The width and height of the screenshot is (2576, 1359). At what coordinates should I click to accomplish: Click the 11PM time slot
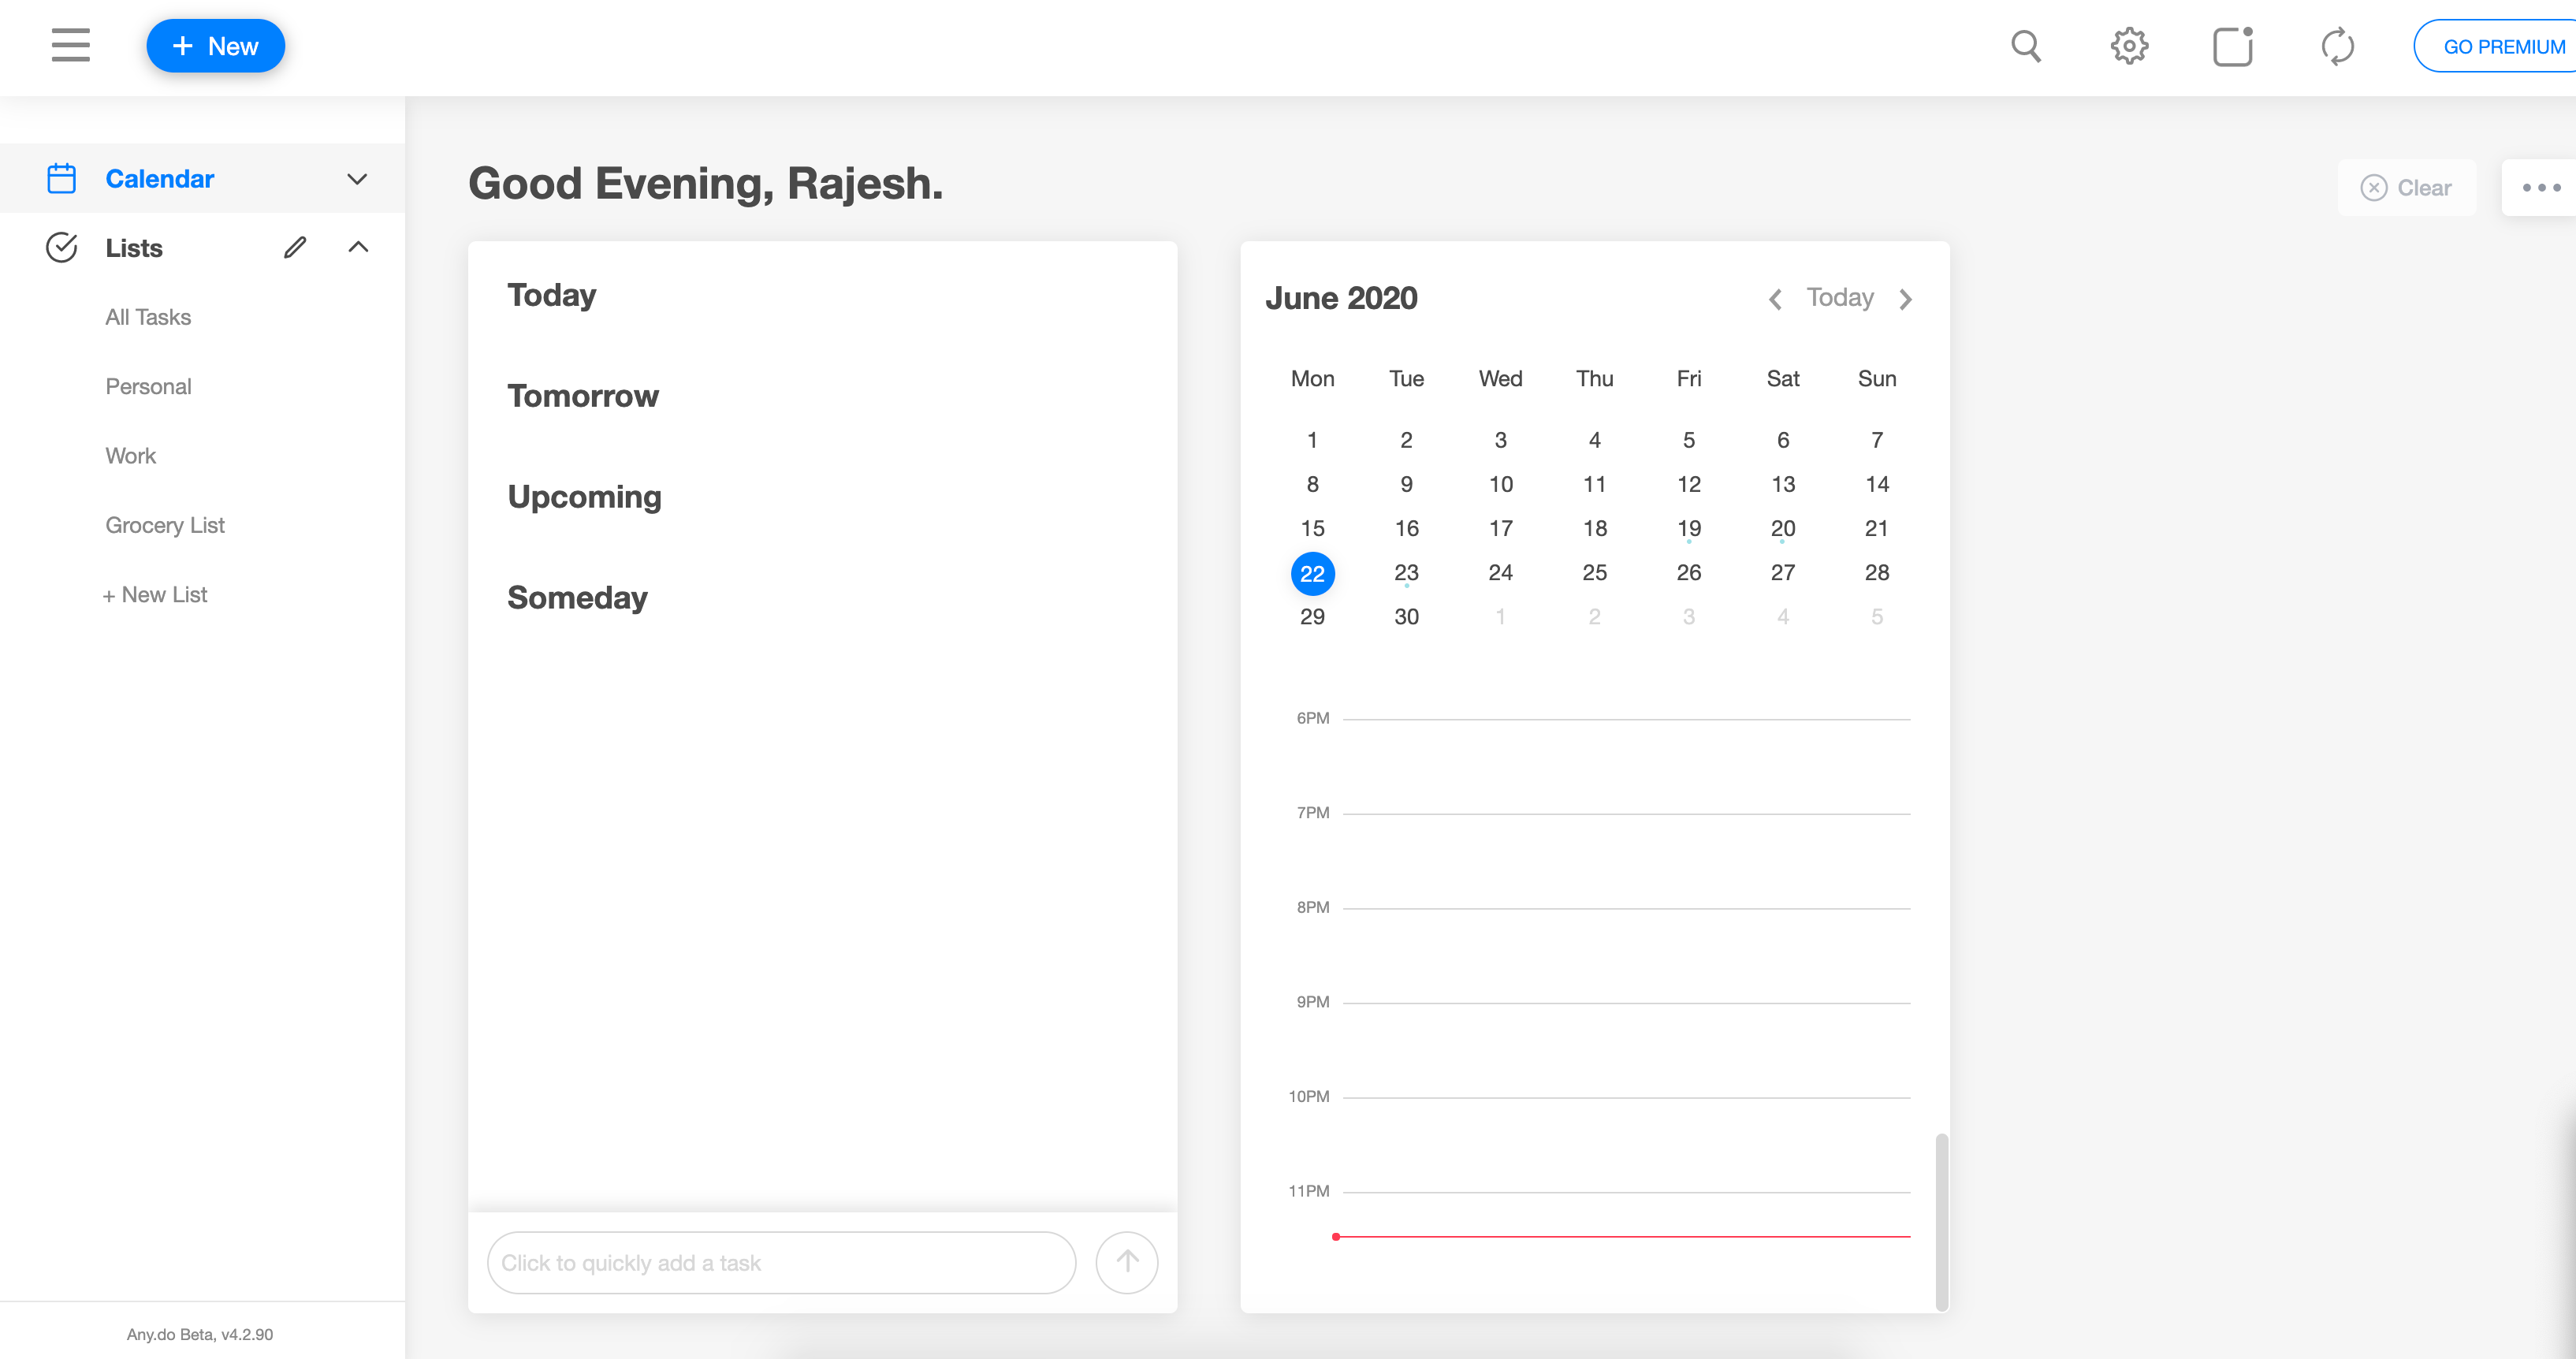tap(1626, 1192)
